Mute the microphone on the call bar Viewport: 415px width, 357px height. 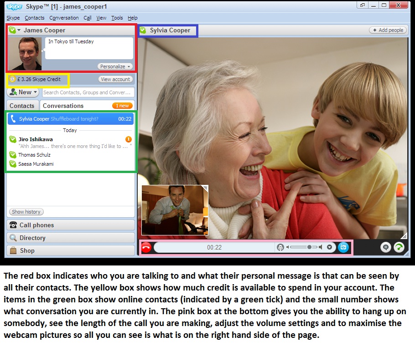pyautogui.click(x=280, y=247)
